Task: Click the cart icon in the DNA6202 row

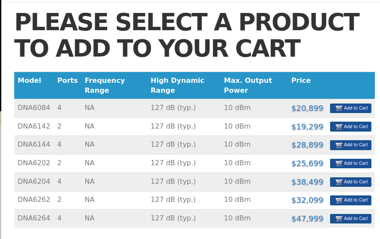Action: [x=339, y=164]
